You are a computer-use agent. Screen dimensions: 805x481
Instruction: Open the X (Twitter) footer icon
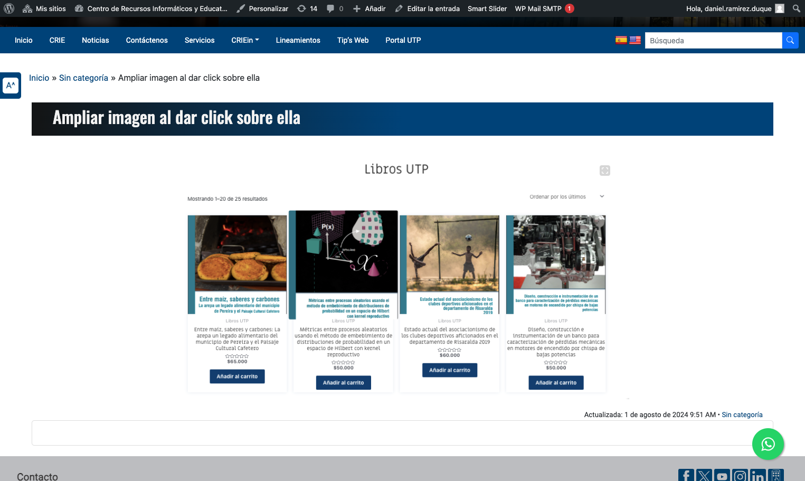click(x=704, y=475)
